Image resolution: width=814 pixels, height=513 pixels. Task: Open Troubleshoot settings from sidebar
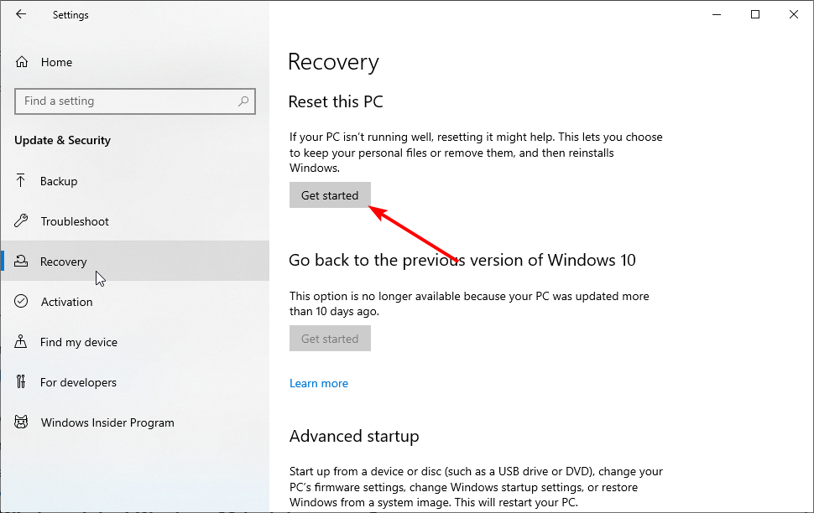click(x=74, y=220)
